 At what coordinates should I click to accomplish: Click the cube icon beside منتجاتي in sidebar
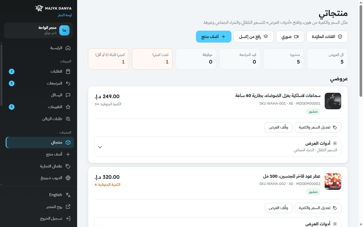tap(68, 142)
